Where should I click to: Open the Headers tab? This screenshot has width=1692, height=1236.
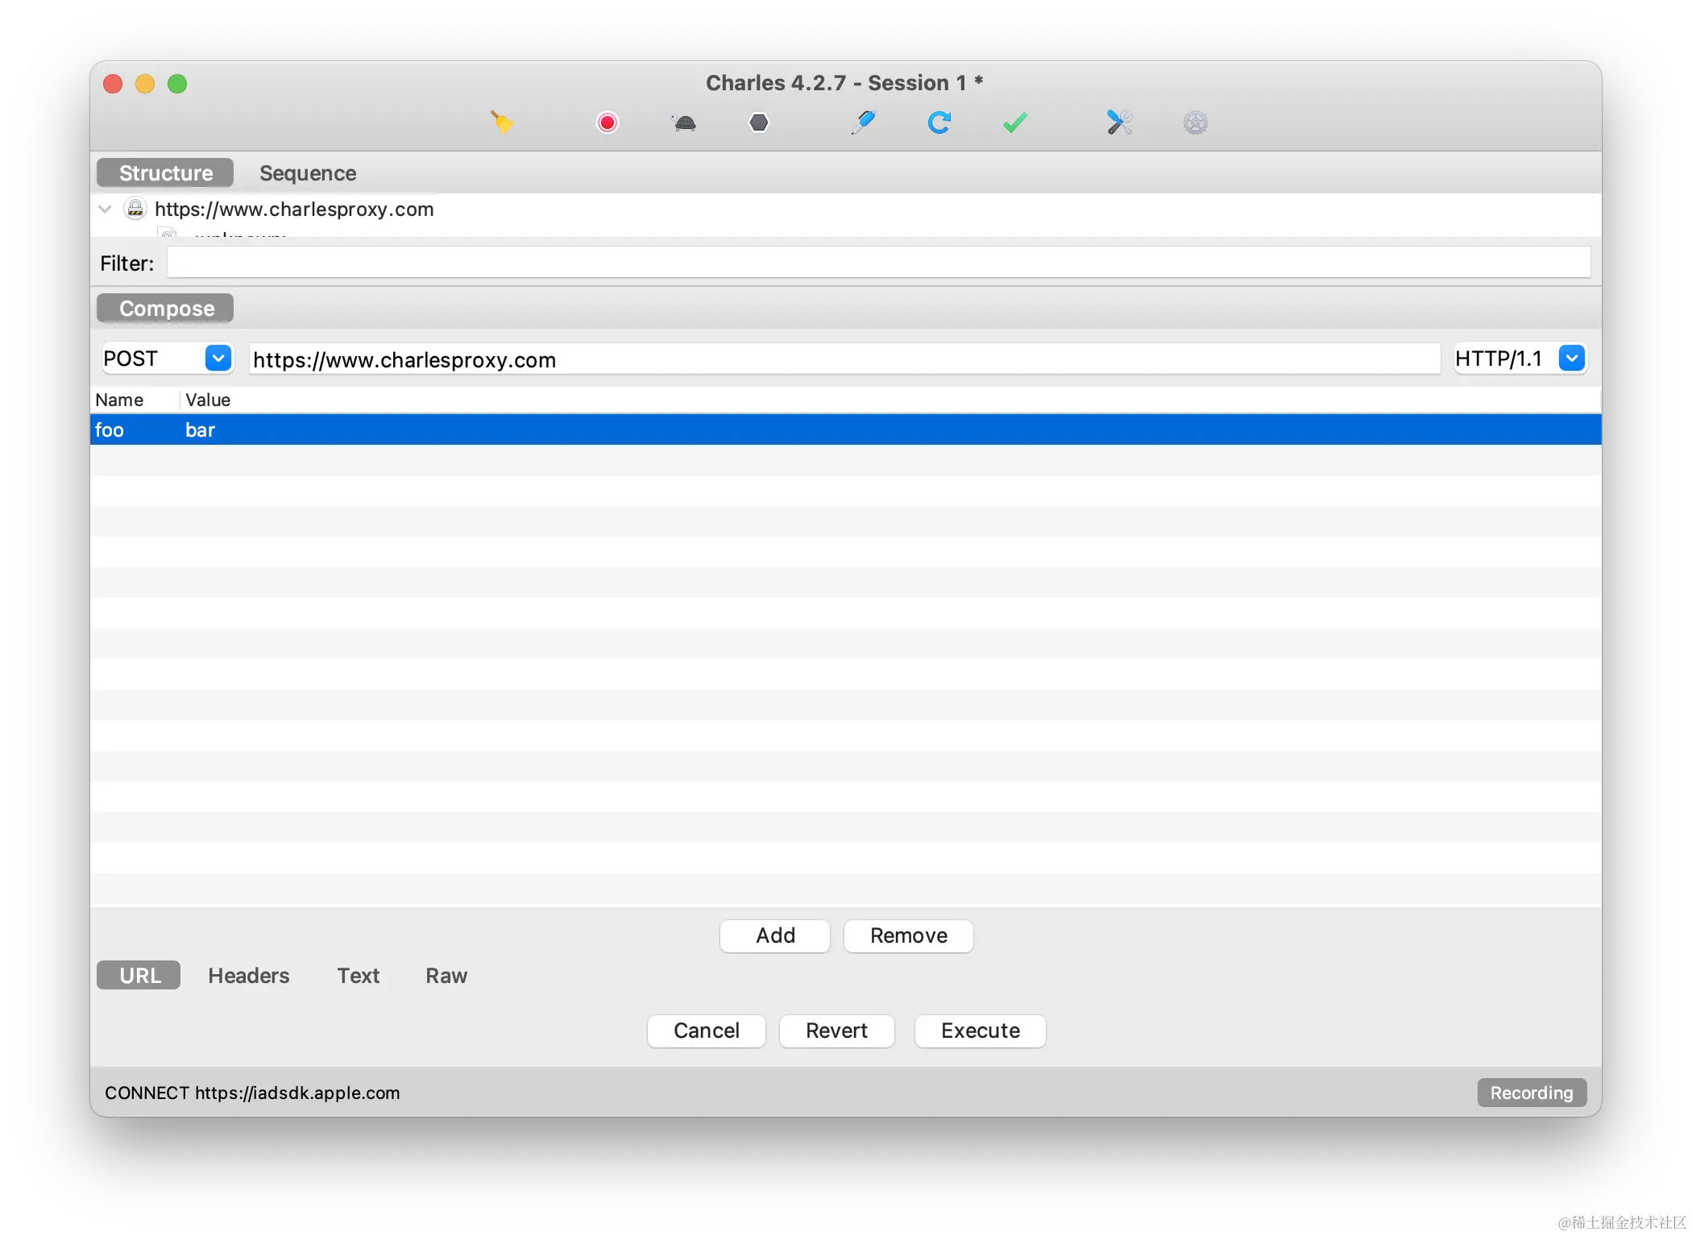point(248,976)
